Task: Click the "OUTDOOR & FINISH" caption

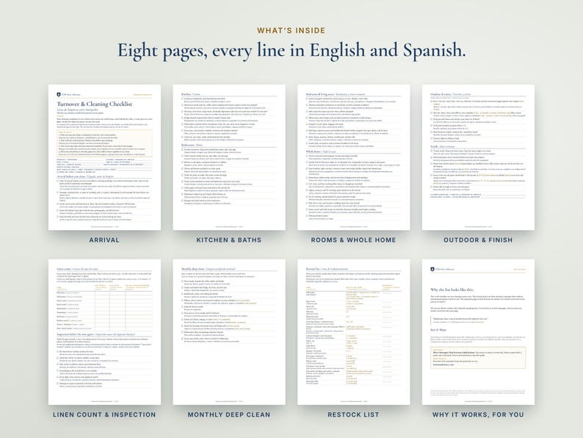Action: coord(478,240)
